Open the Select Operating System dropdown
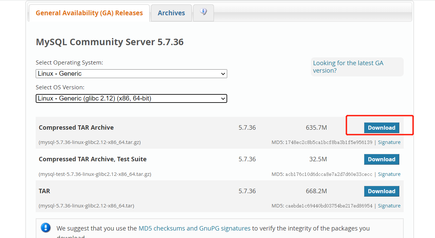435x238 pixels. pyautogui.click(x=131, y=74)
